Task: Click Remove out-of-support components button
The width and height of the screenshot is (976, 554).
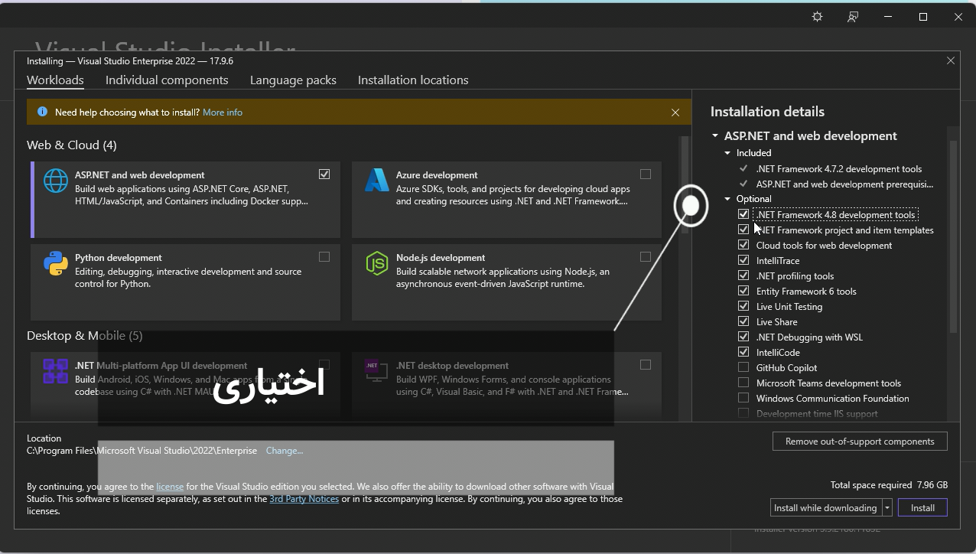Action: point(860,442)
